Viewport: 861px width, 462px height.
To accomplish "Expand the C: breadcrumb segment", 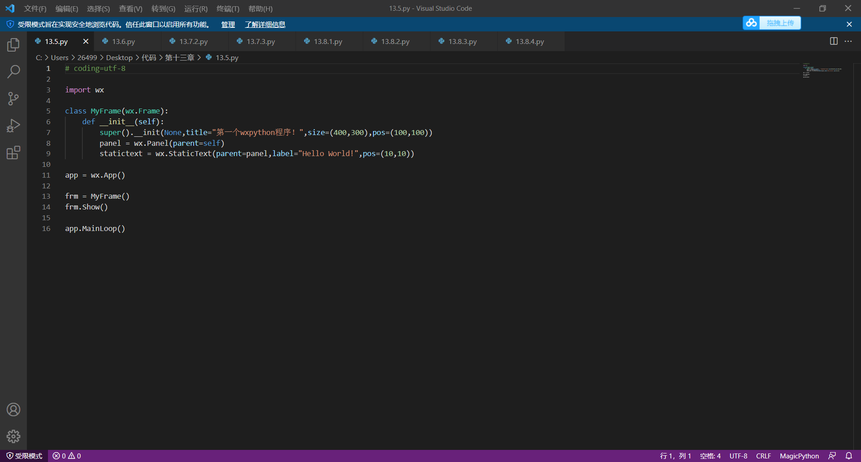I will 39,57.
